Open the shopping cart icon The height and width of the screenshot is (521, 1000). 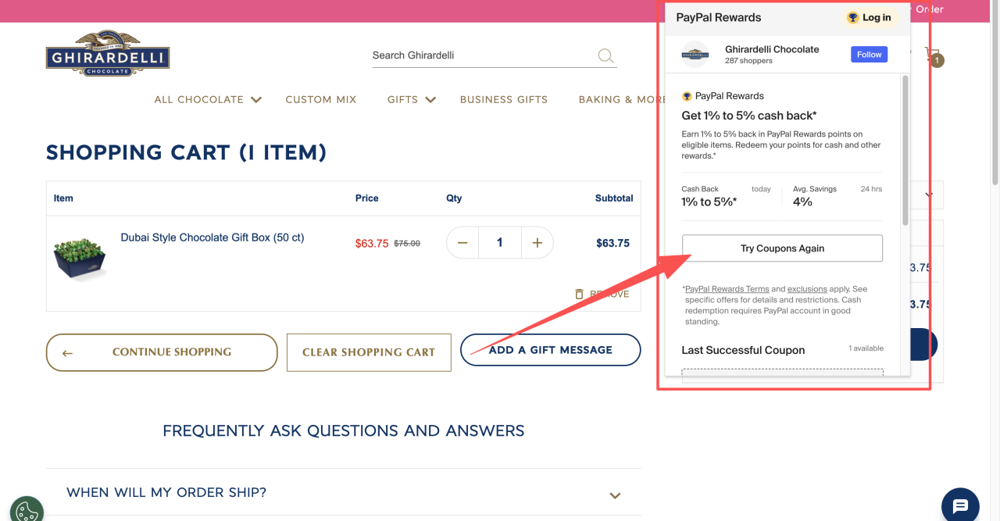(931, 51)
